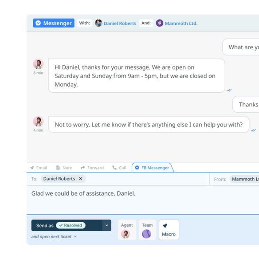Open the Macro rocket button

(x=169, y=230)
